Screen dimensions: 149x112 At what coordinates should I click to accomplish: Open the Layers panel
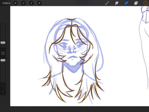[x=136, y=3]
